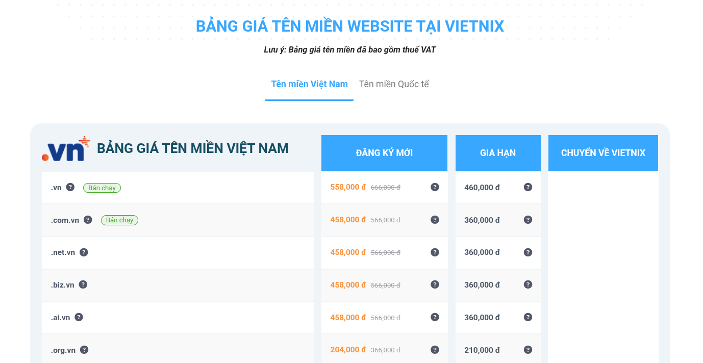Click the BẢNG GIÁ TÊN MIỀN VIỆT NAM title
703x363 pixels.
click(193, 148)
